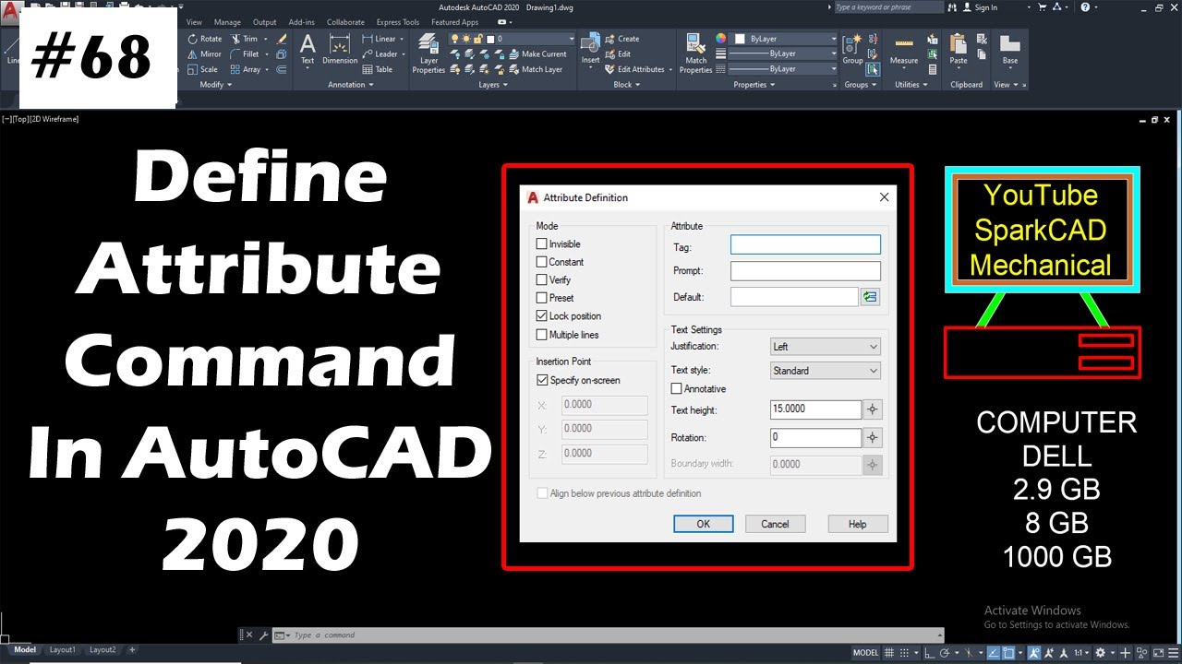Uncheck the Lock position checkbox
Screen dimensions: 1182x664
[542, 316]
